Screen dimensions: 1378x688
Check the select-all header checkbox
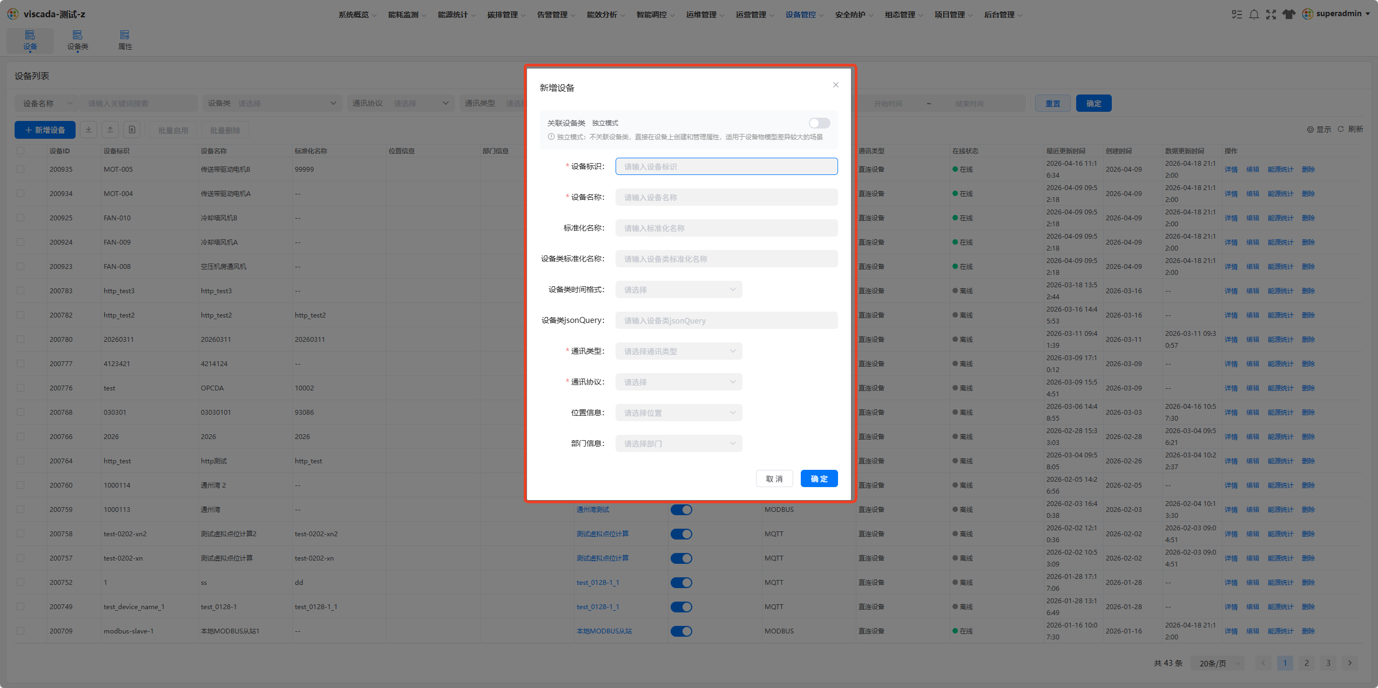21,151
